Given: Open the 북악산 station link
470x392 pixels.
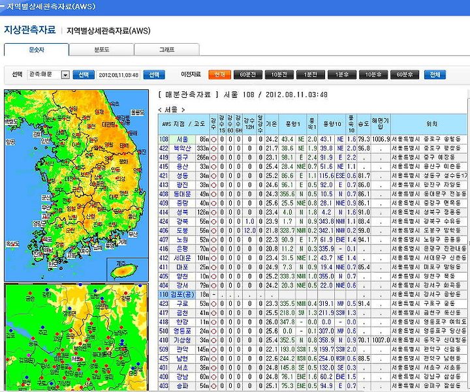Looking at the screenshot, I should coord(182,149).
